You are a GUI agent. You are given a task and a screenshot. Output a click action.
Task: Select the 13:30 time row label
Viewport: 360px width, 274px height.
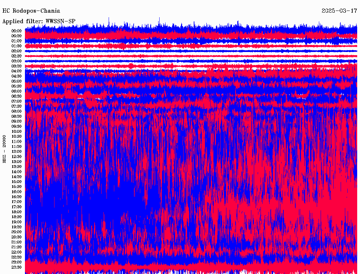[x=17, y=167]
